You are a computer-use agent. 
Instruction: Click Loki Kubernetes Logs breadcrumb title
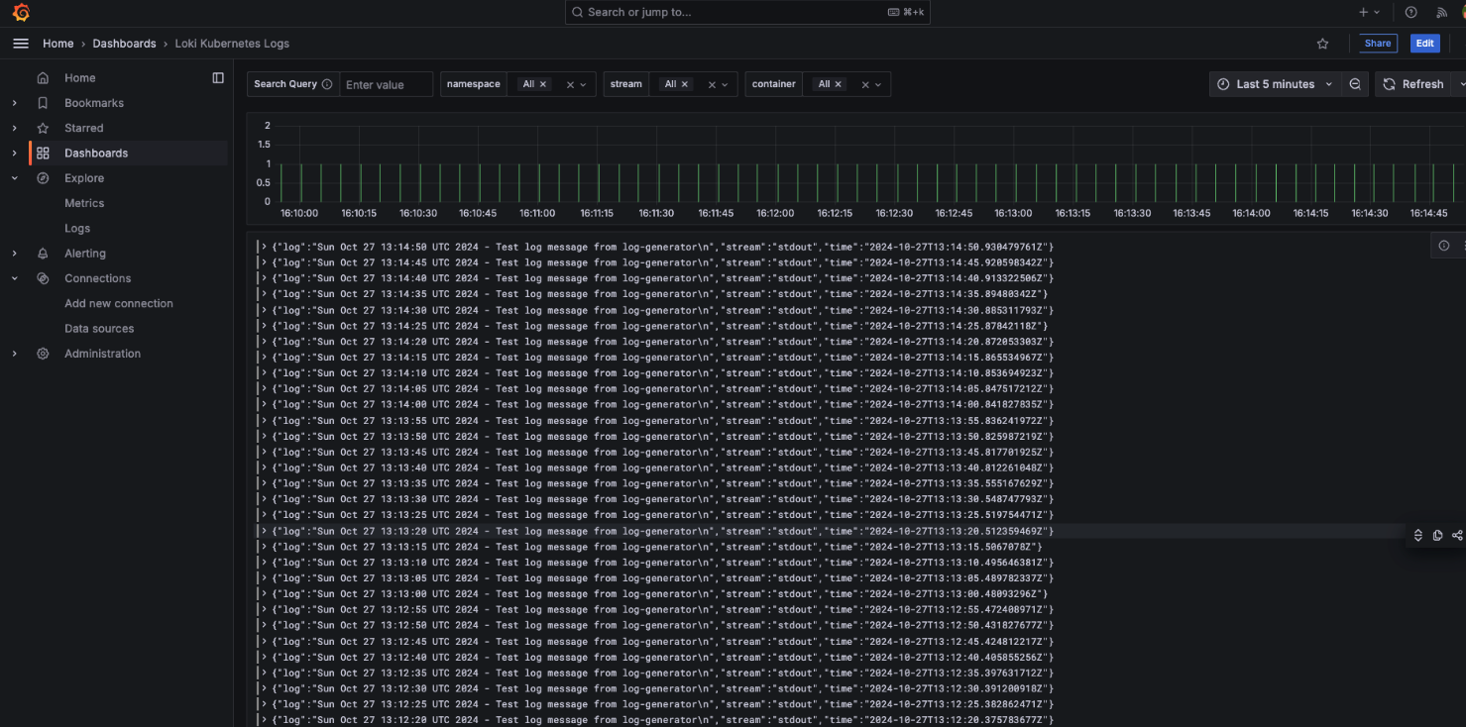[x=232, y=44]
